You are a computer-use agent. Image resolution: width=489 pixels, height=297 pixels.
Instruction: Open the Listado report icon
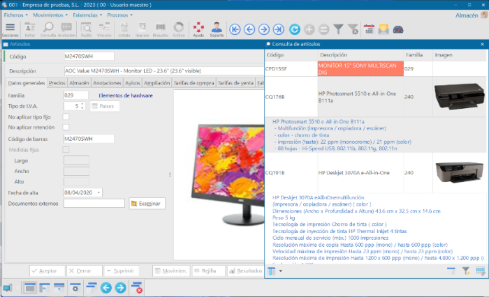pos(124,29)
